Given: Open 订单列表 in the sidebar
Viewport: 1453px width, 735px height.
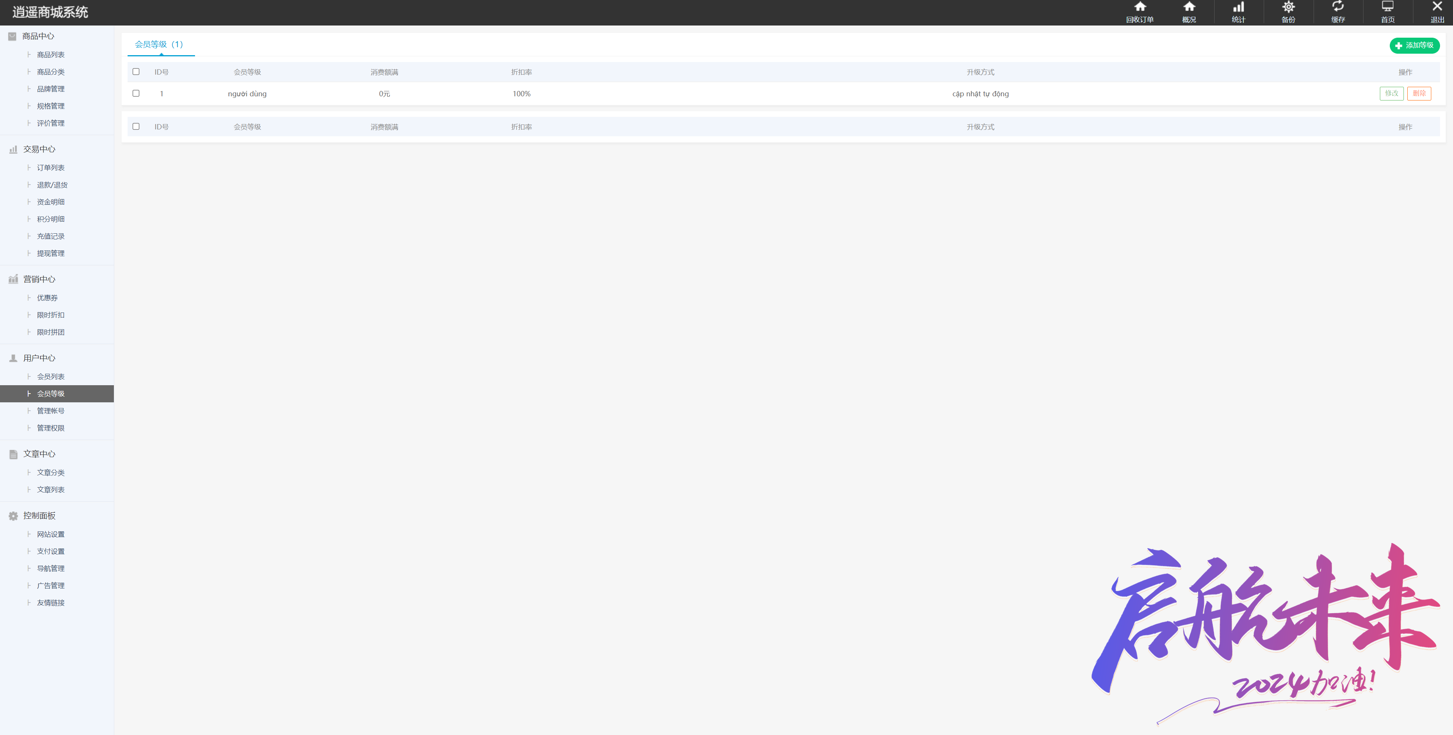Looking at the screenshot, I should point(51,167).
